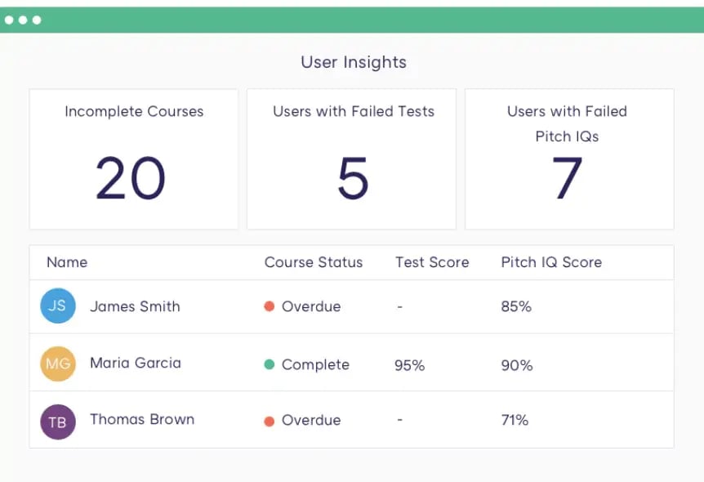Sort by the Course Status column header
Image resolution: width=704 pixels, height=482 pixels.
314,262
